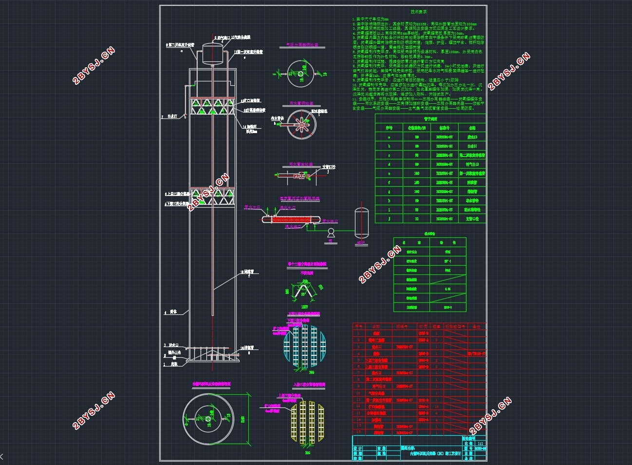Select the water distributor top-view wheel symbol
Image resolution: width=632 pixels, height=465 pixels.
point(301,125)
